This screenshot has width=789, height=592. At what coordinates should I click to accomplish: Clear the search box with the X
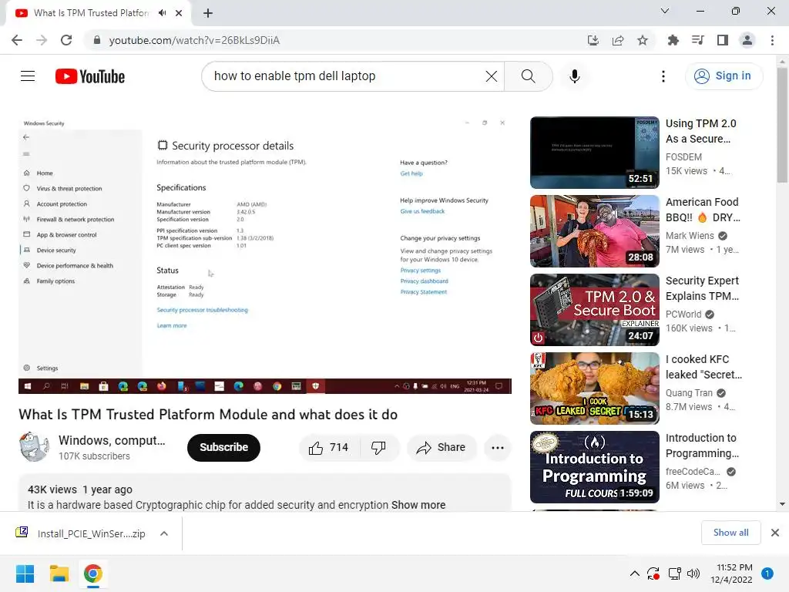coord(491,76)
